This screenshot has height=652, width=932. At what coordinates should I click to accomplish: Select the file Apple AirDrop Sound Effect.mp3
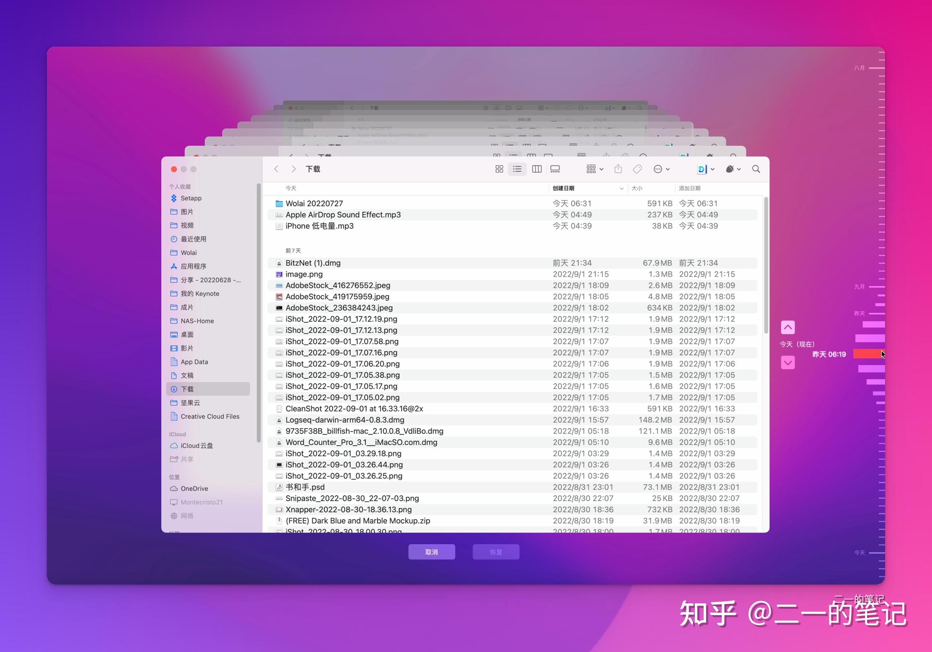343,215
